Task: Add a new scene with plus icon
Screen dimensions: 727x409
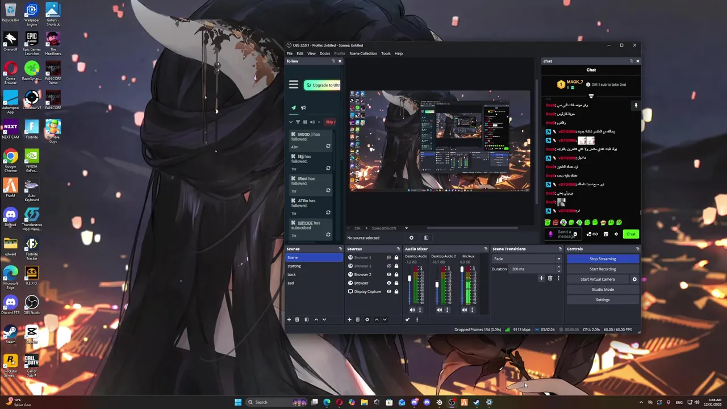Action: click(x=289, y=319)
